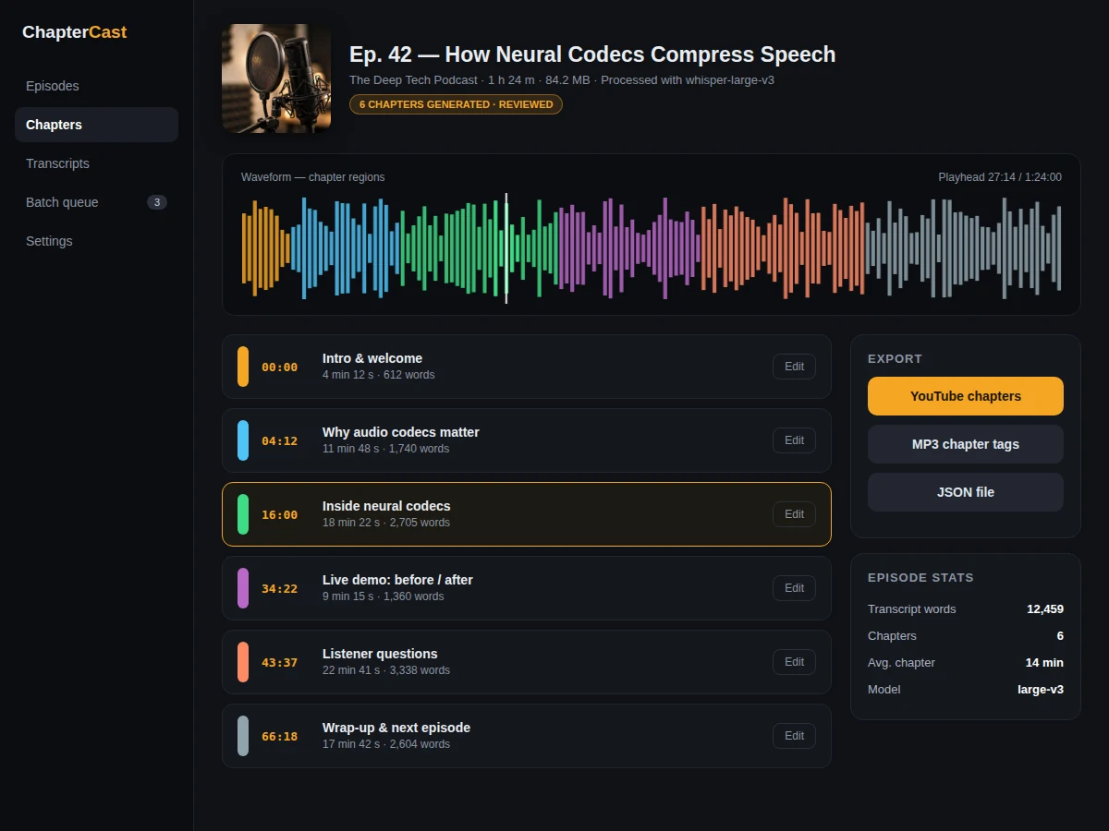
Task: Click the gray Wrap-up chapter color pill
Action: [243, 736]
